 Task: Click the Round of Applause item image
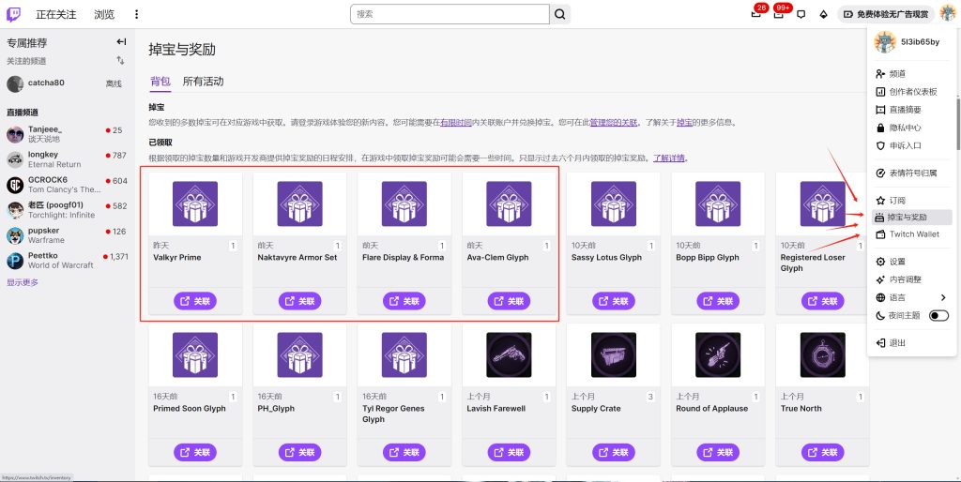718,355
